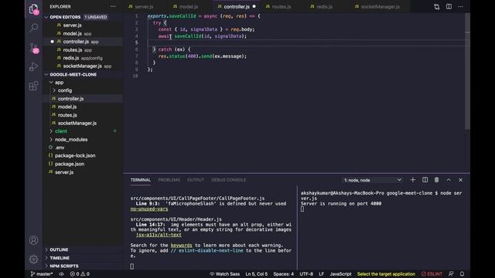
Task: Switch to the routes.js editor tab
Action: coord(281,7)
